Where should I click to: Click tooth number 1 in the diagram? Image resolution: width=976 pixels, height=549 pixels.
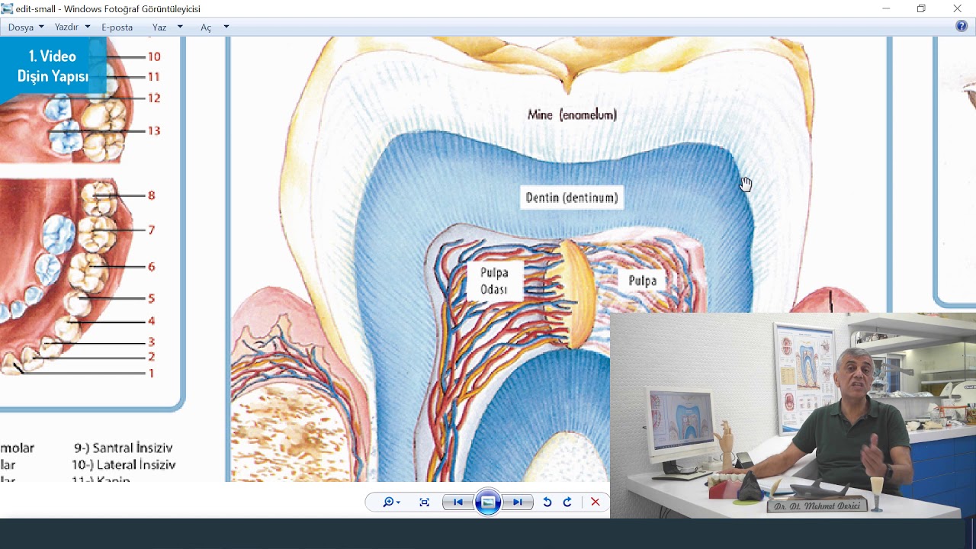click(151, 373)
